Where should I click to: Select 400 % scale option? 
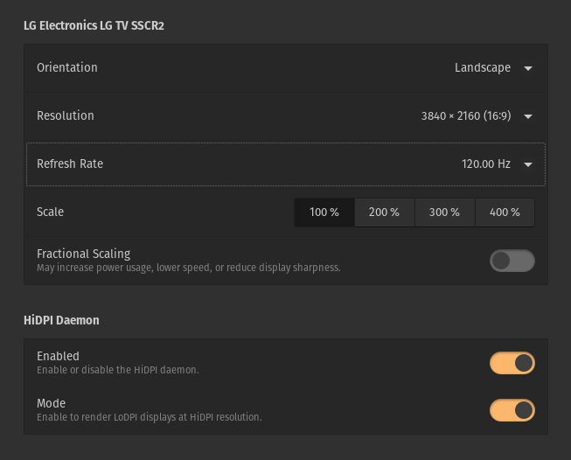point(505,213)
